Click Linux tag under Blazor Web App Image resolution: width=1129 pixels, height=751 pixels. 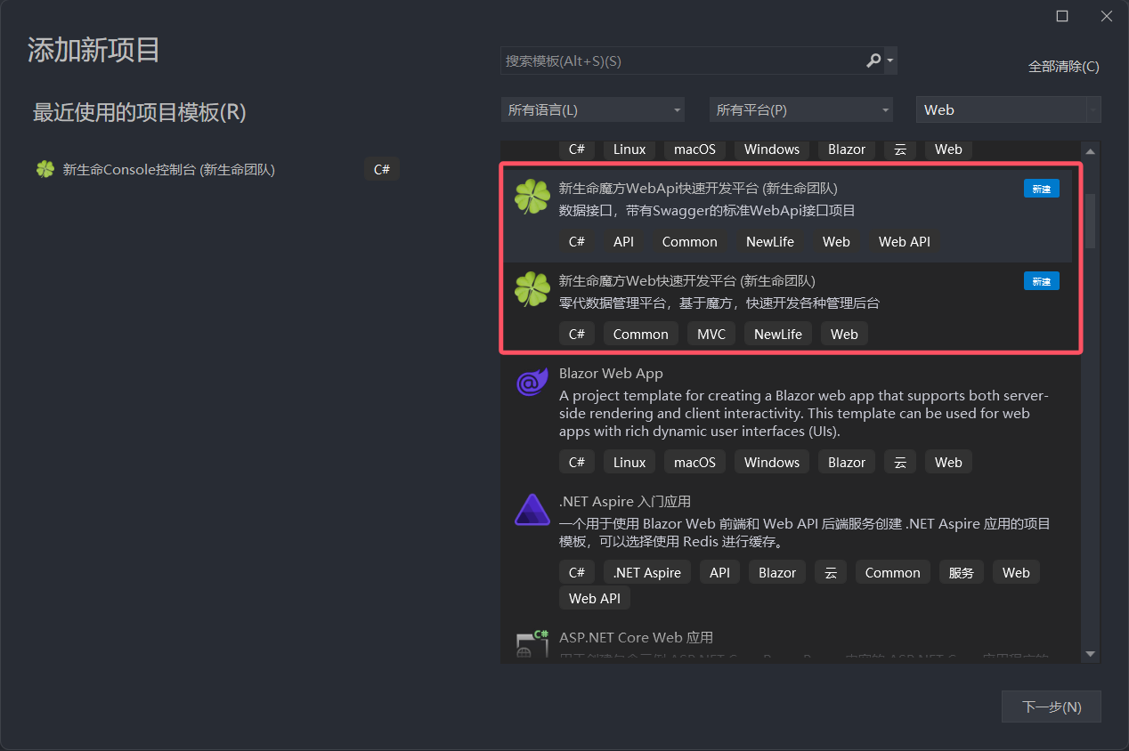click(629, 463)
